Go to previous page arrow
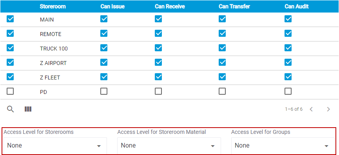 click(x=311, y=109)
